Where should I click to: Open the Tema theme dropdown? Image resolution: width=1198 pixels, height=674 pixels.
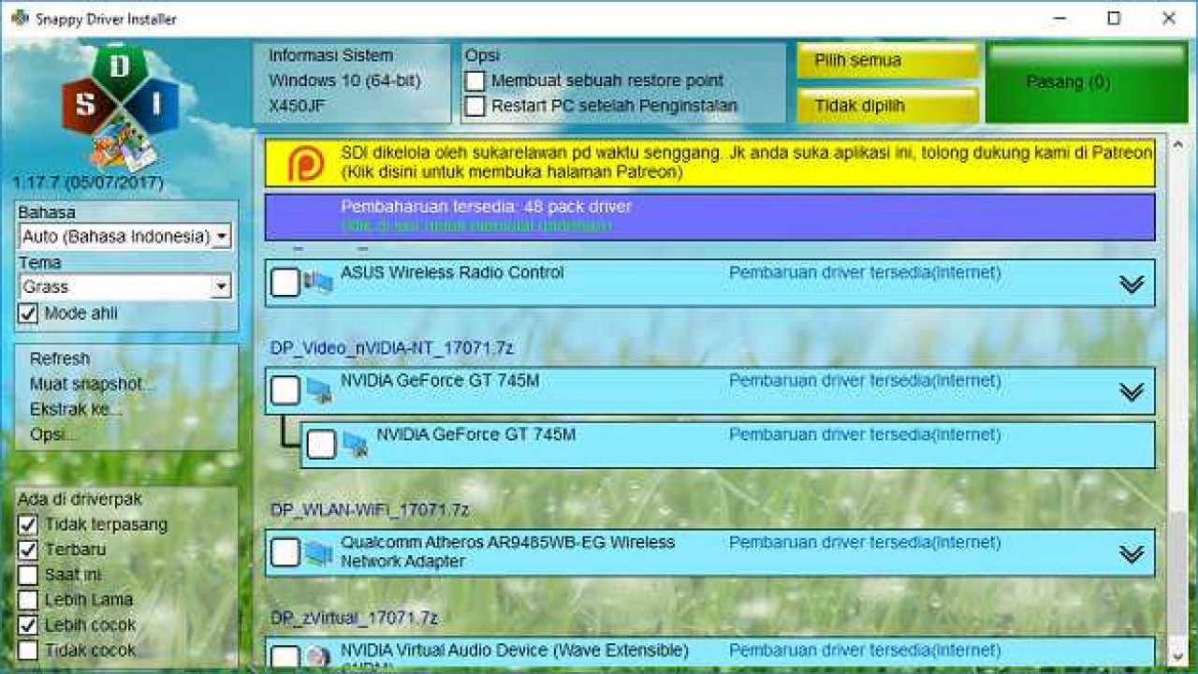coord(125,286)
